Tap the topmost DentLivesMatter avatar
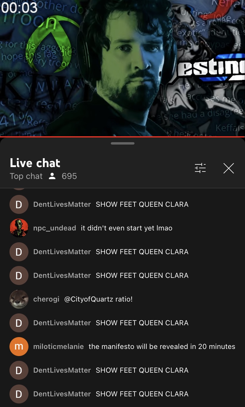The height and width of the screenshot is (407, 245). (19, 204)
